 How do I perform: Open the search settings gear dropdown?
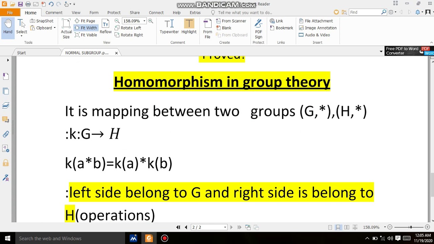click(x=392, y=12)
